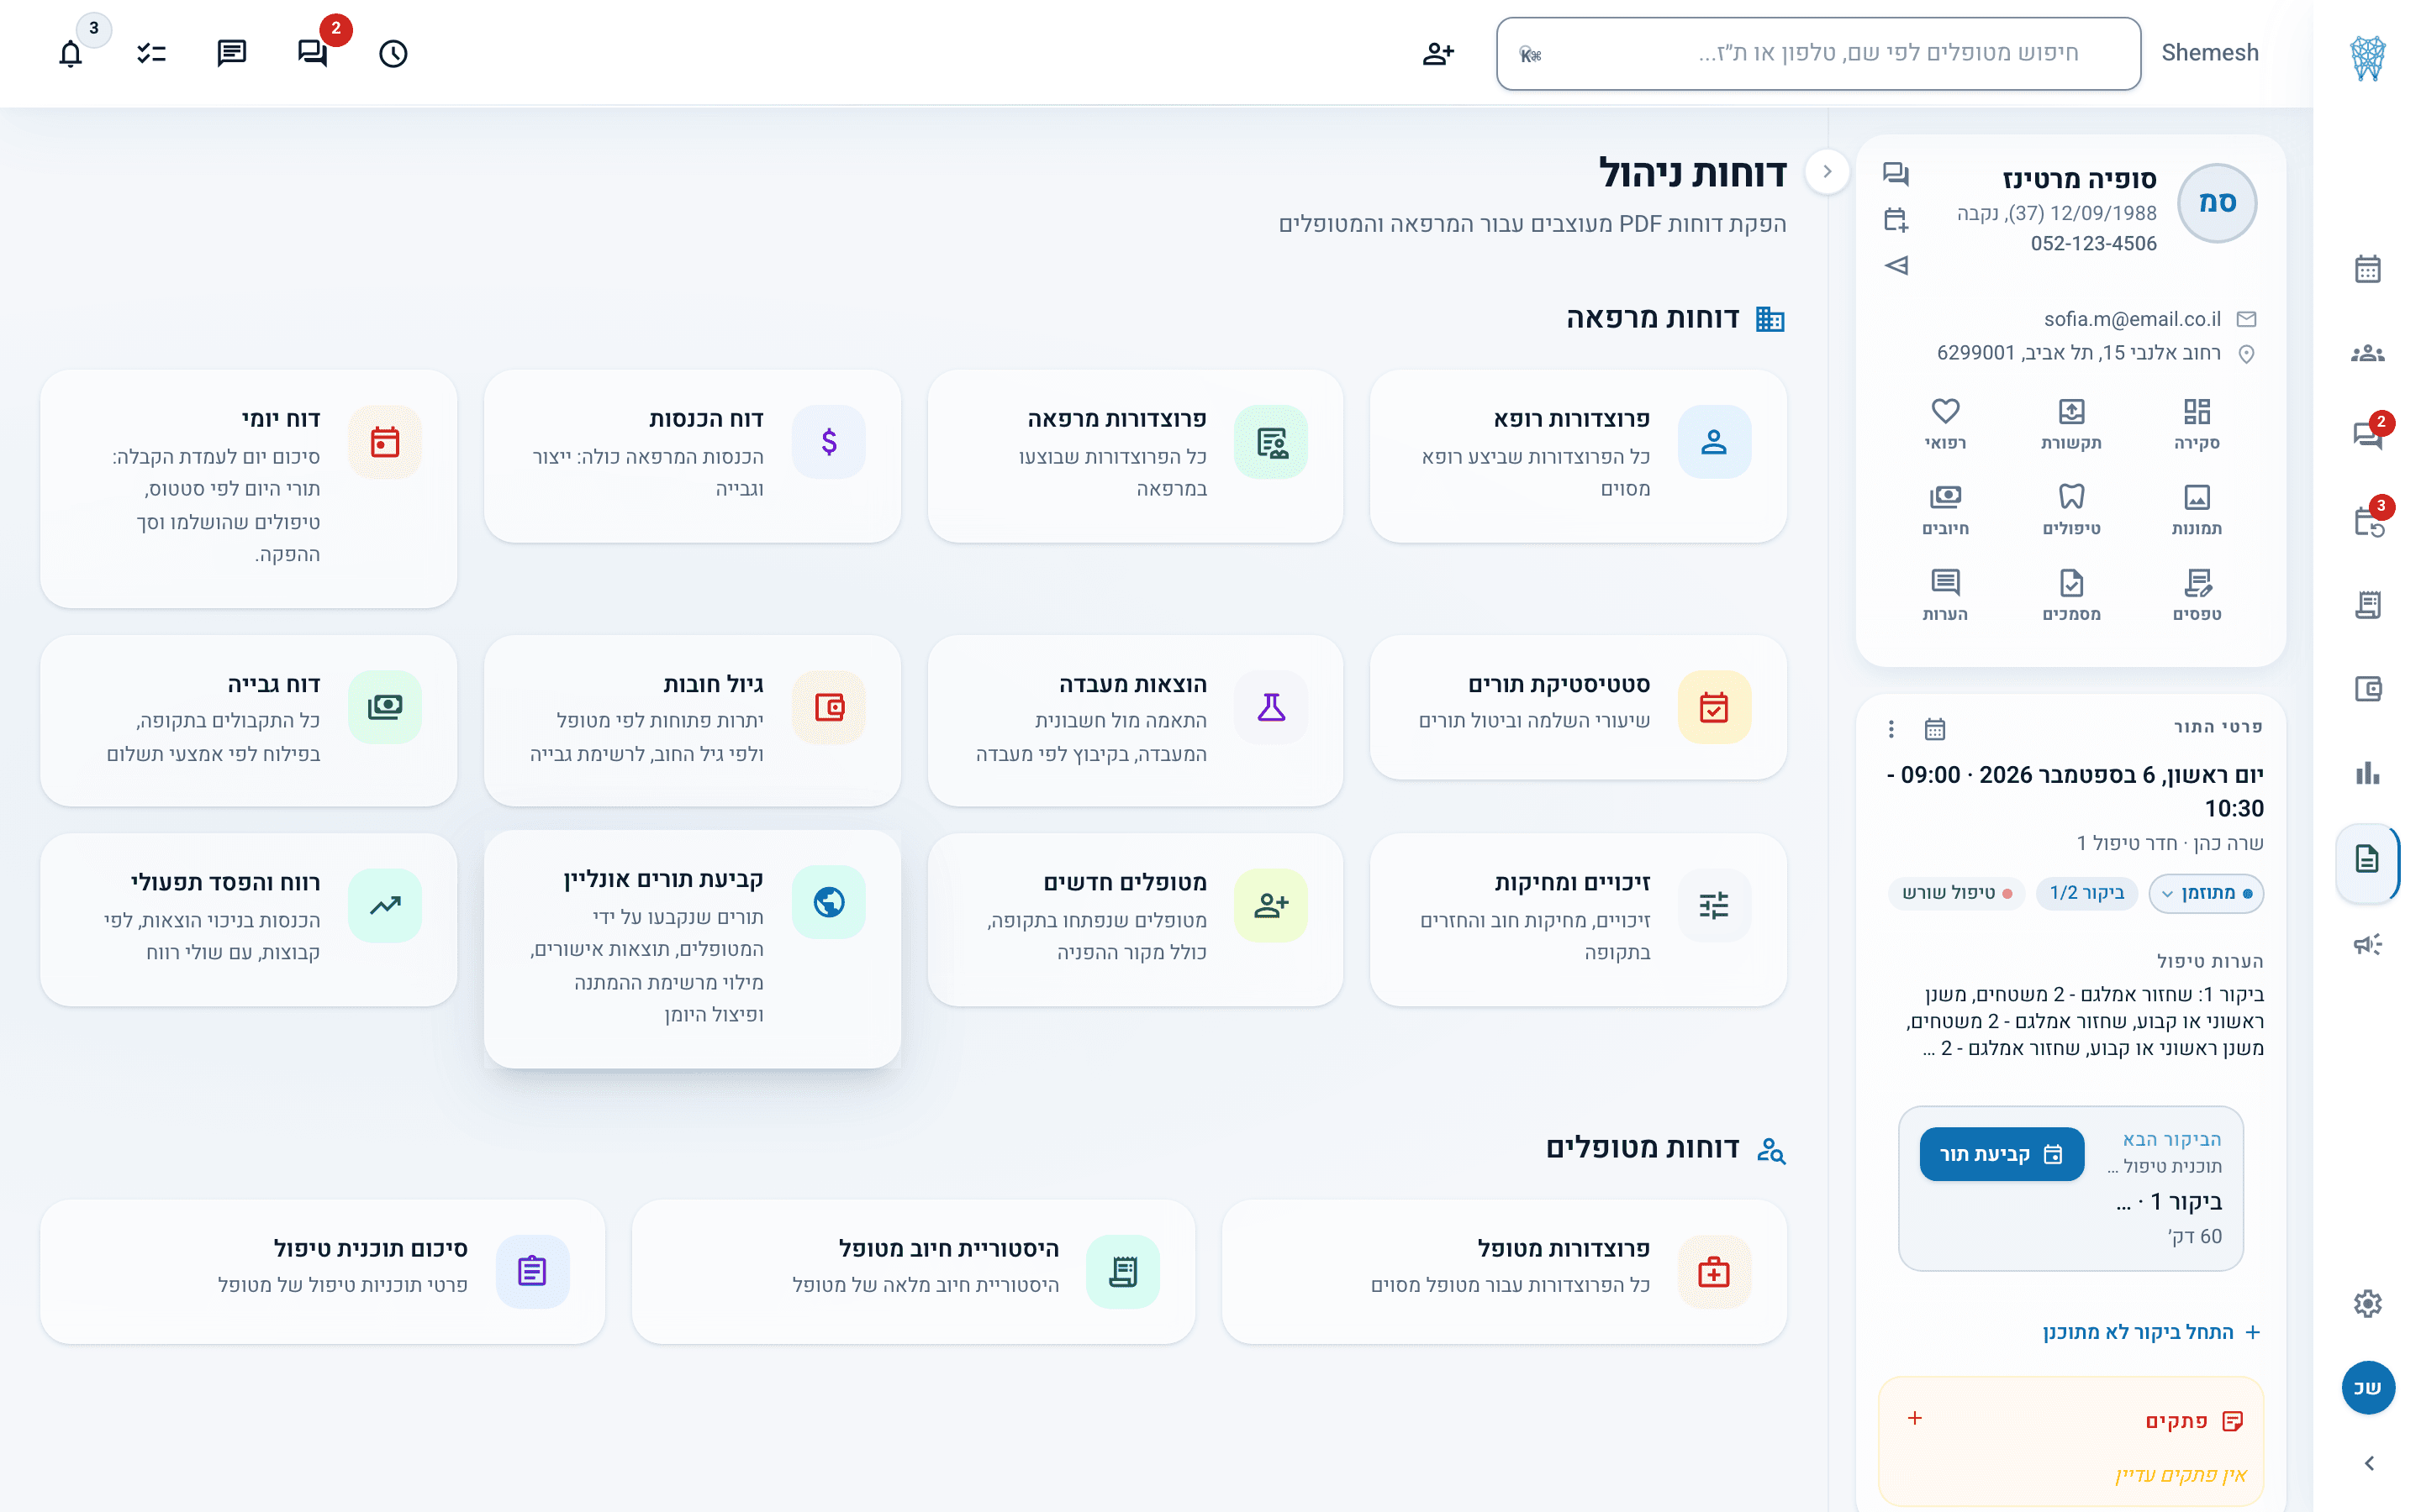The height and width of the screenshot is (1512, 2421).
Task: Open the גיול חובות report card
Action: 693,720
